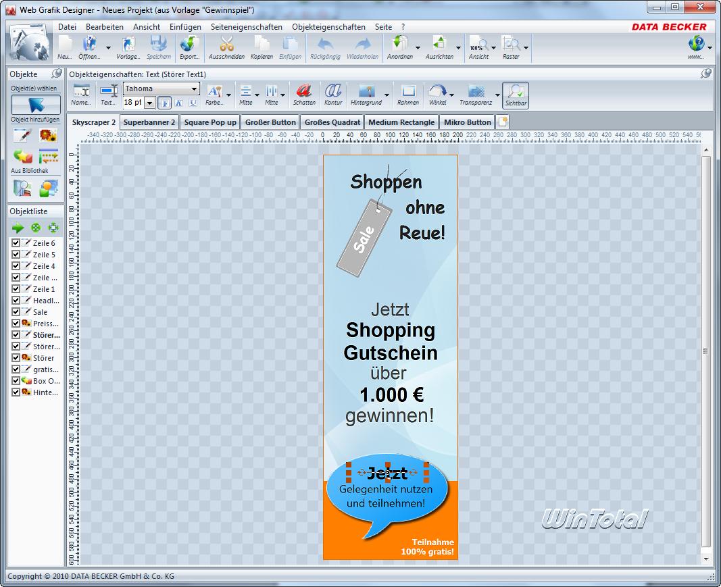The width and height of the screenshot is (721, 587).
Task: Switch to the Superbanner 2 tab
Action: click(x=149, y=122)
